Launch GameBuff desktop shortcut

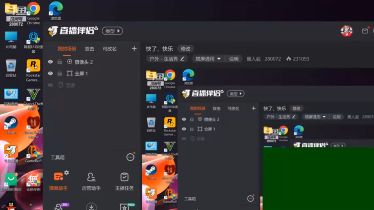(x=33, y=154)
